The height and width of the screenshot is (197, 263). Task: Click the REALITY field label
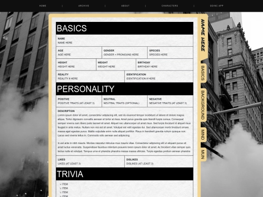63,74
